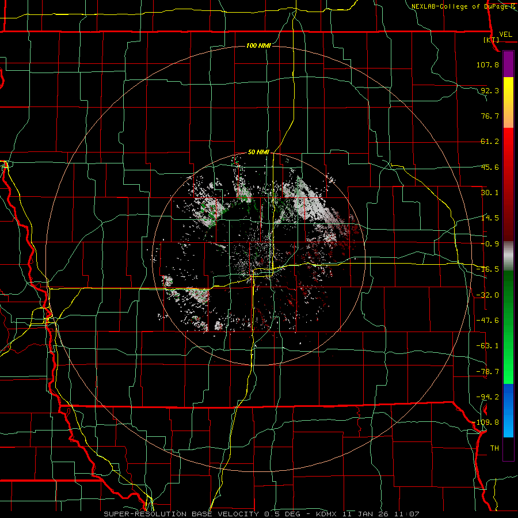This screenshot has height=518, width=518.
Task: Click the -94.2 velocity scale value
Action: 487,397
